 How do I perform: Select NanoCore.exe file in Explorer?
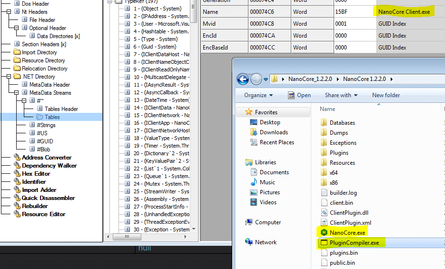pyautogui.click(x=347, y=233)
